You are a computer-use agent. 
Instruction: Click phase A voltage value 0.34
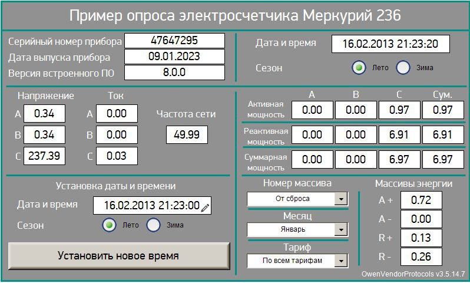click(x=44, y=113)
